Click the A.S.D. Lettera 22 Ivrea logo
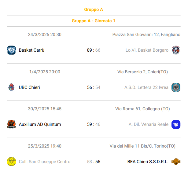The height and width of the screenshot is (172, 188). pos(176,87)
